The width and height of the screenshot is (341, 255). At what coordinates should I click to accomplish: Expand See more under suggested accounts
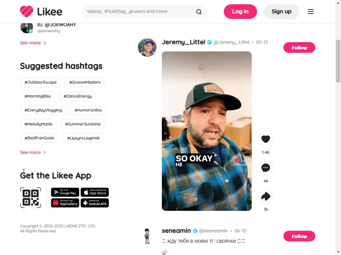pos(33,43)
